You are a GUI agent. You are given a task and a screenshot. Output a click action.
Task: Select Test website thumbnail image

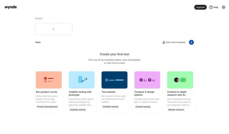click(114, 80)
